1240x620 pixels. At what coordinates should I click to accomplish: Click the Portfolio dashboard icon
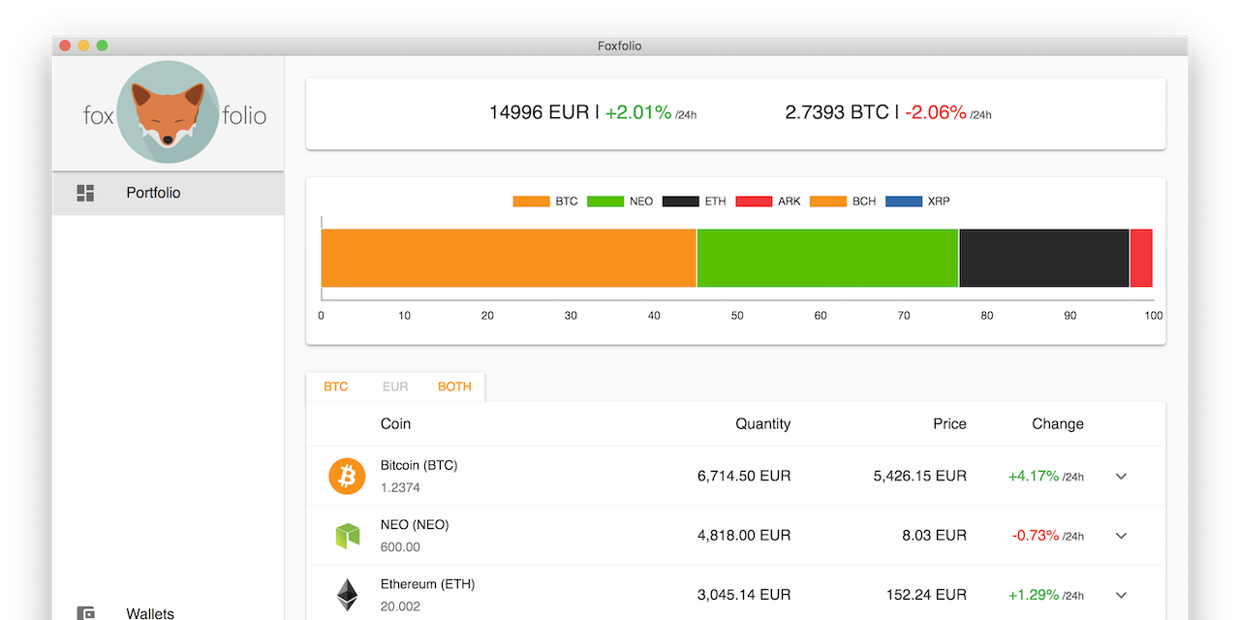[x=85, y=193]
